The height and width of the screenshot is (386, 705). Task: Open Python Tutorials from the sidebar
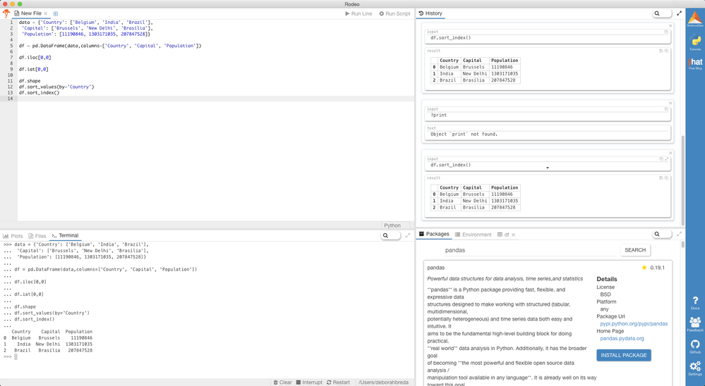tap(695, 42)
